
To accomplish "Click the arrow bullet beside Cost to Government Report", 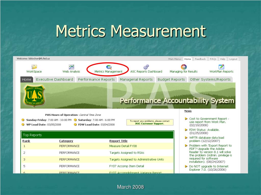I will point(186,119).
